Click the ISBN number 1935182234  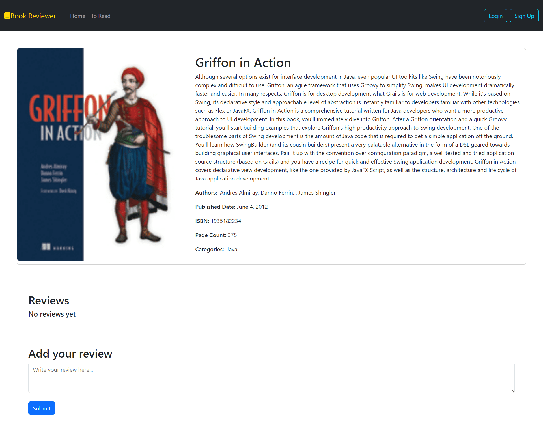coord(226,221)
